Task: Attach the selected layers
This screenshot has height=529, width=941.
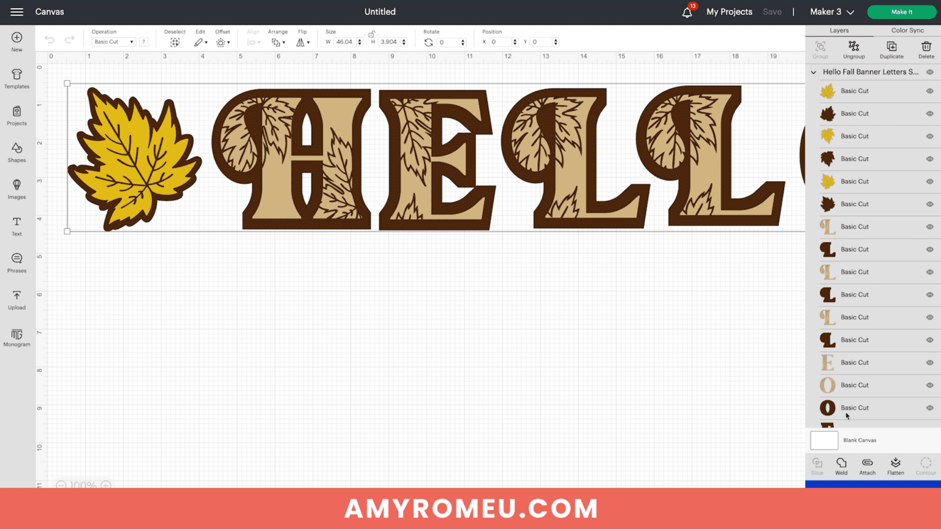Action: (867, 465)
